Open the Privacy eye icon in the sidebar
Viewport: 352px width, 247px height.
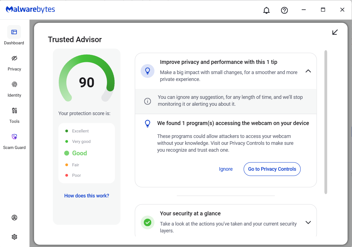point(14,58)
